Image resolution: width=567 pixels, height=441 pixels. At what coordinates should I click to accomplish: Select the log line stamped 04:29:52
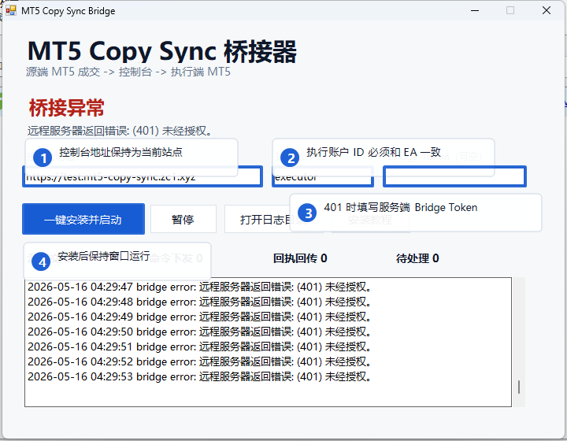tap(199, 361)
